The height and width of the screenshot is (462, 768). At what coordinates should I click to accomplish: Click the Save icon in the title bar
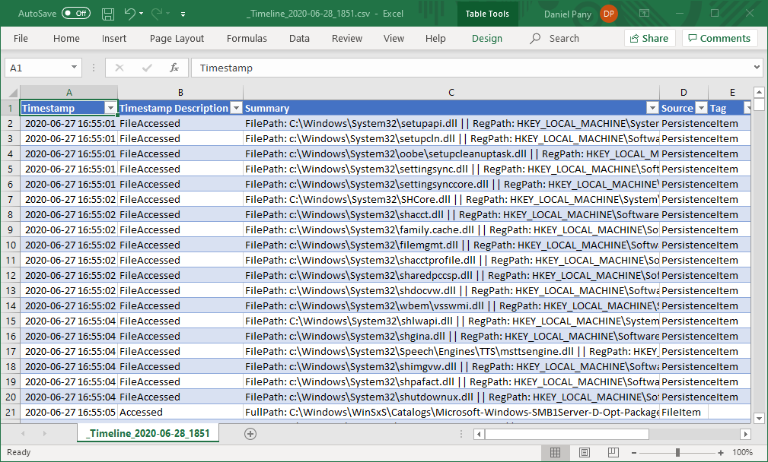pyautogui.click(x=108, y=14)
